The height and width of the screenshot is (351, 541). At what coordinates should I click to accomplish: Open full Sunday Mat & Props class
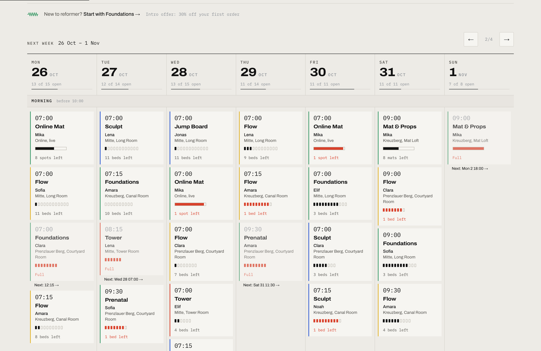pos(479,138)
